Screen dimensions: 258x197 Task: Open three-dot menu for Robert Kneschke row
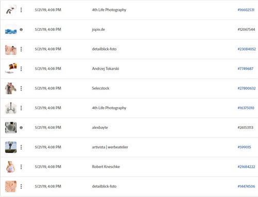[x=21, y=167]
